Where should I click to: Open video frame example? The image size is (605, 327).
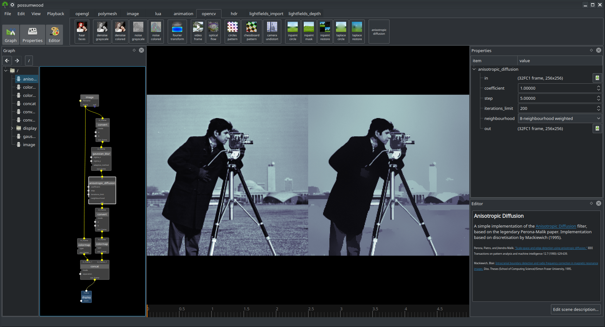(x=198, y=31)
